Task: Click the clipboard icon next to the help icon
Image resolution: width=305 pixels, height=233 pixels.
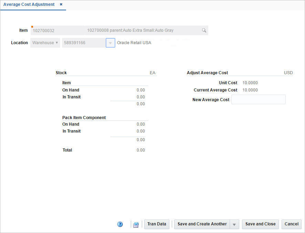Action: coord(136,224)
